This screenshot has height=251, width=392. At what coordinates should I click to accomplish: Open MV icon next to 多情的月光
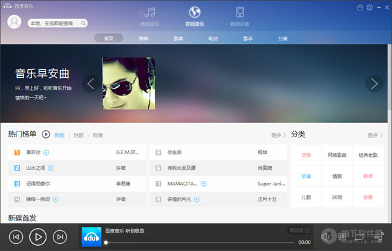[x=197, y=199]
